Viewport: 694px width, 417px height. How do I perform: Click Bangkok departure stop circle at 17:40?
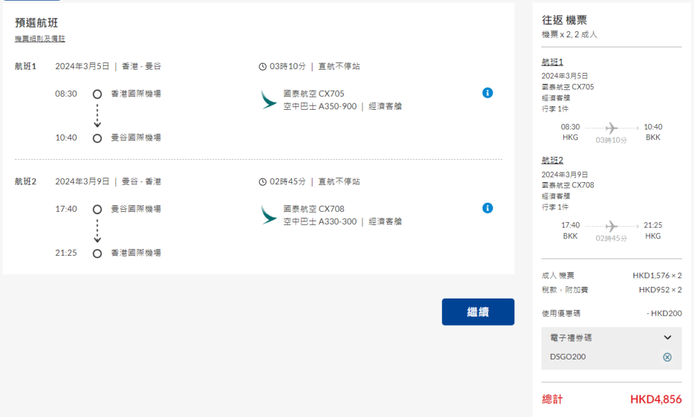[x=97, y=209]
